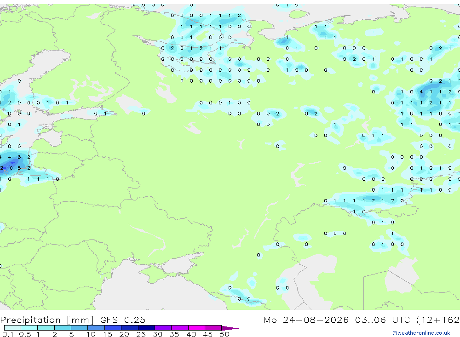Pick the legend swatch between 20 and 25

click(x=130, y=328)
